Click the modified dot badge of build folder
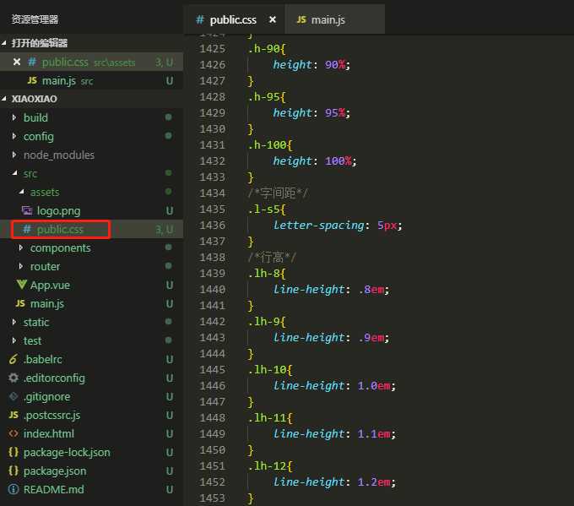The image size is (574, 506). [x=168, y=117]
